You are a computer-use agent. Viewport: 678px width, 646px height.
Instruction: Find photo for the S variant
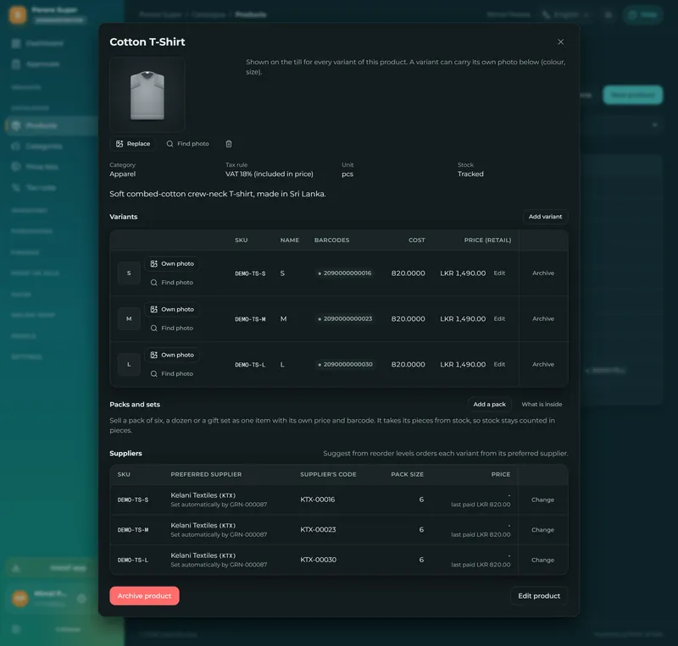click(x=172, y=283)
